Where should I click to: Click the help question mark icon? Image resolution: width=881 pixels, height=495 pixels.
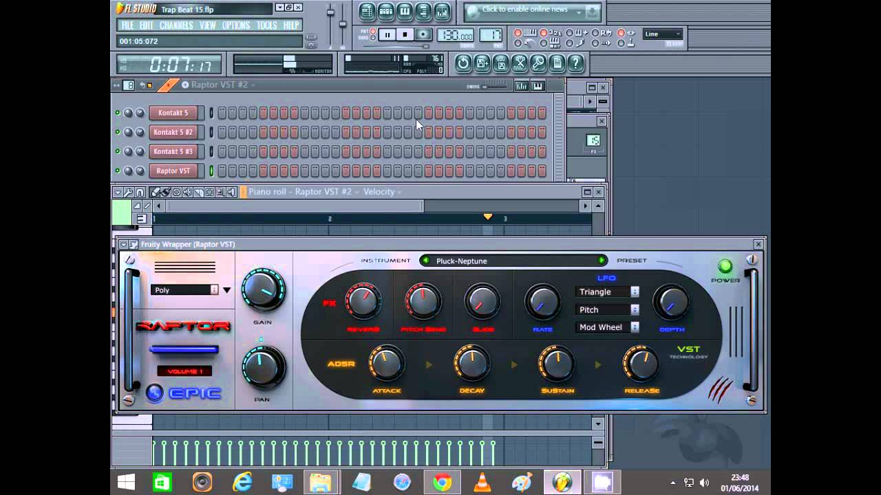575,64
